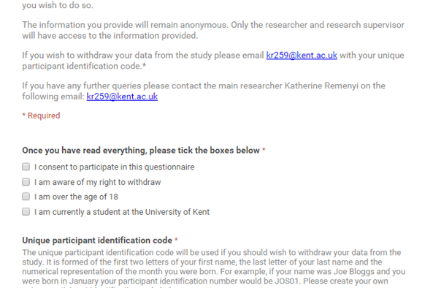This screenshot has height=288, width=433.
Task: Open the kr259@kent.ac.uk link in withdraw paragraph
Action: click(x=302, y=56)
